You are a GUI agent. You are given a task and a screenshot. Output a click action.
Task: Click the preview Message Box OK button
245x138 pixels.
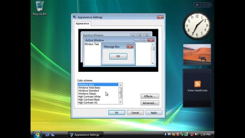[x=118, y=56]
